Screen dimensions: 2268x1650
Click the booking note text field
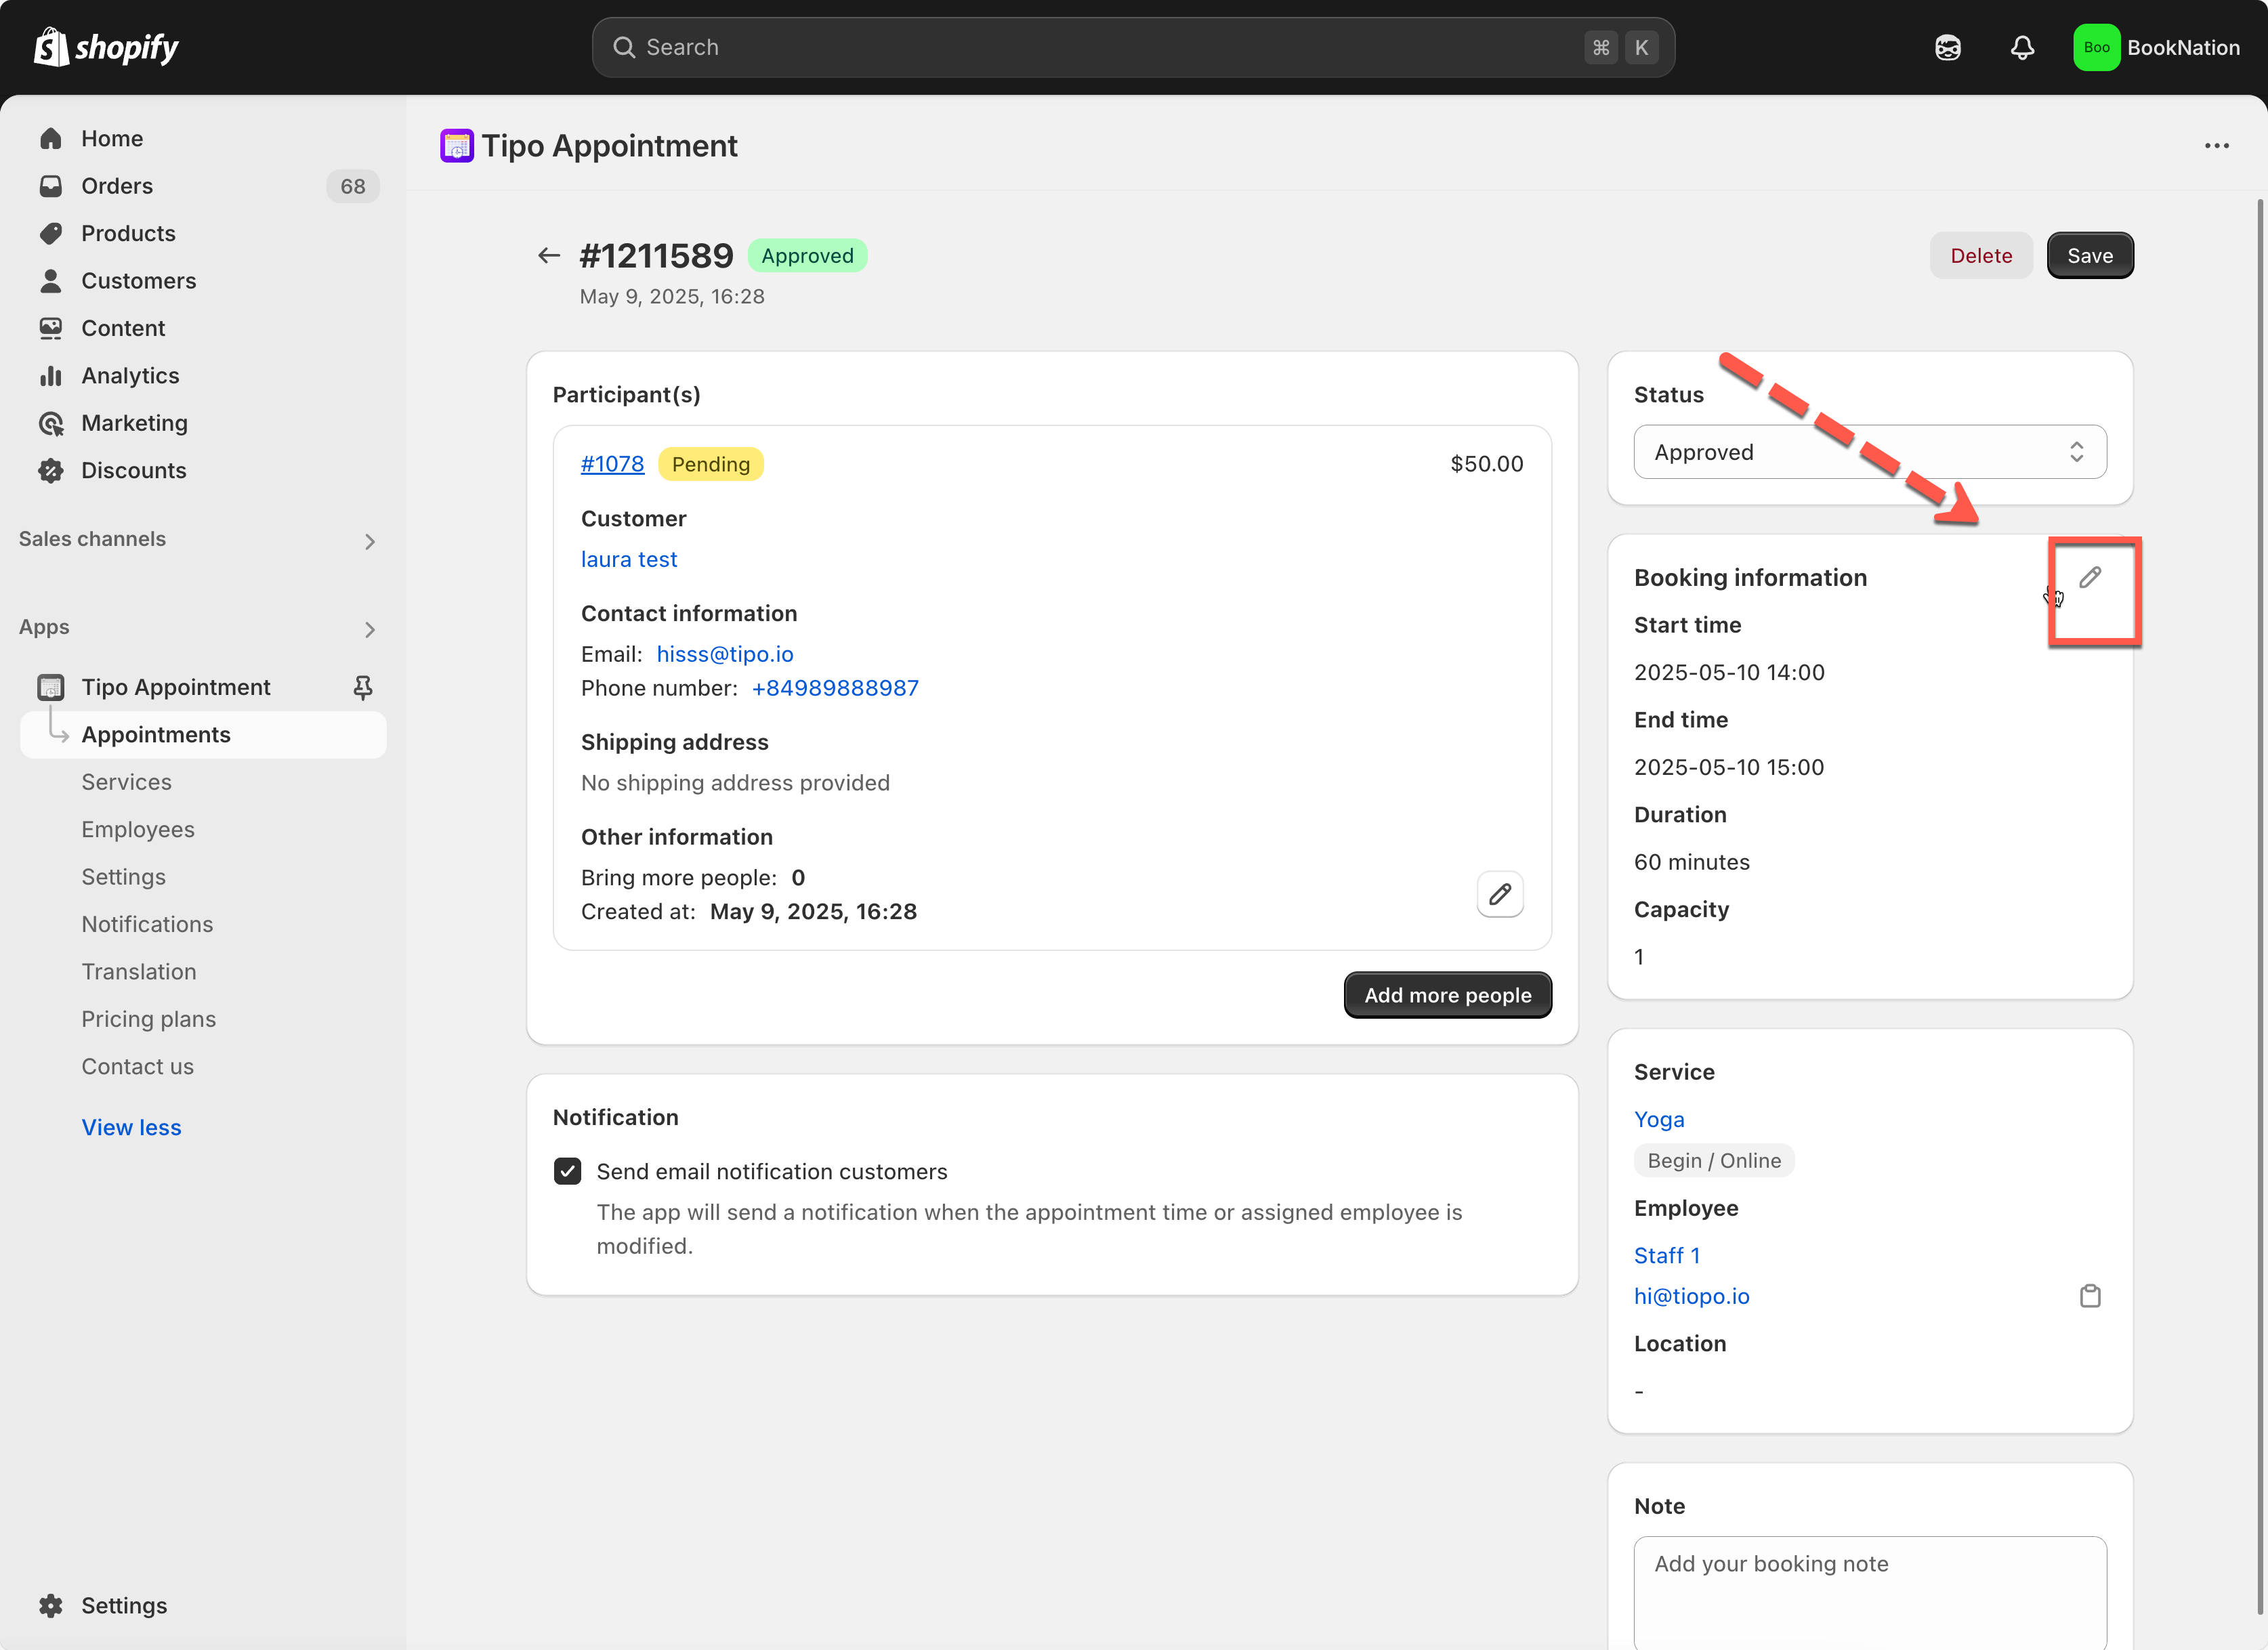coord(1869,1590)
